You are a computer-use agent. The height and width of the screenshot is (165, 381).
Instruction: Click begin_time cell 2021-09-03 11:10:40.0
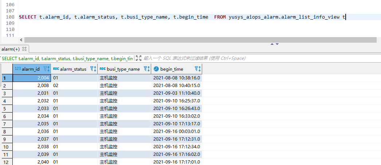(x=176, y=93)
